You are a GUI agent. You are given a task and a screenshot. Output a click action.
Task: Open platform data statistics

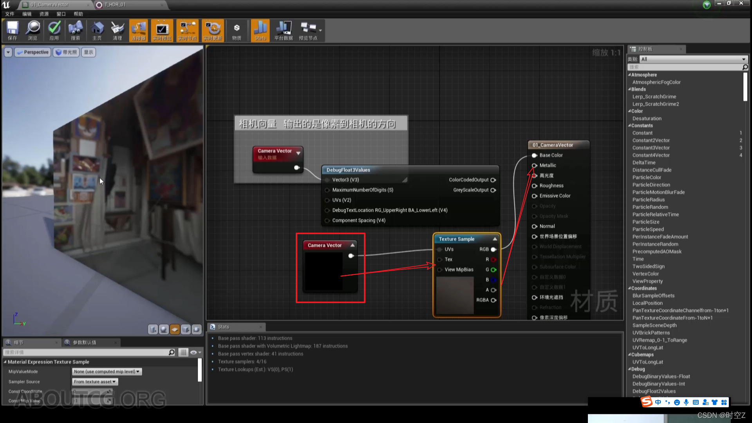[x=284, y=30]
